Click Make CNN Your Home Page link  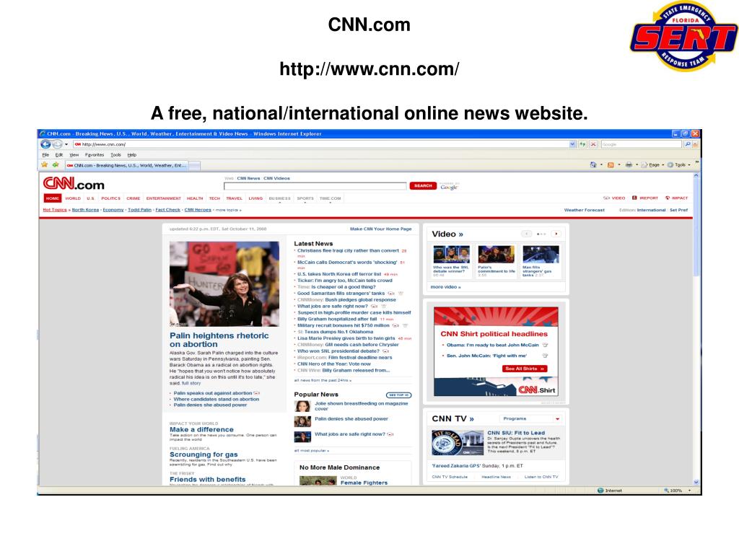pos(381,229)
